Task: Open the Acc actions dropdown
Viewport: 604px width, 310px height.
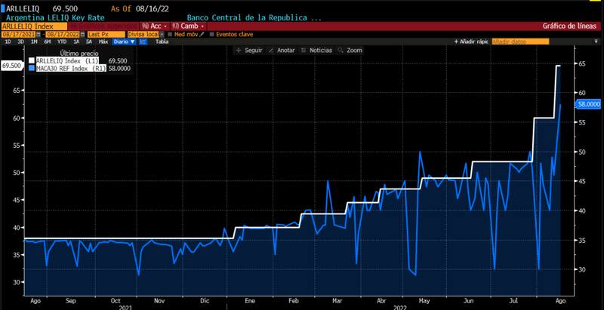Action: coord(153,26)
